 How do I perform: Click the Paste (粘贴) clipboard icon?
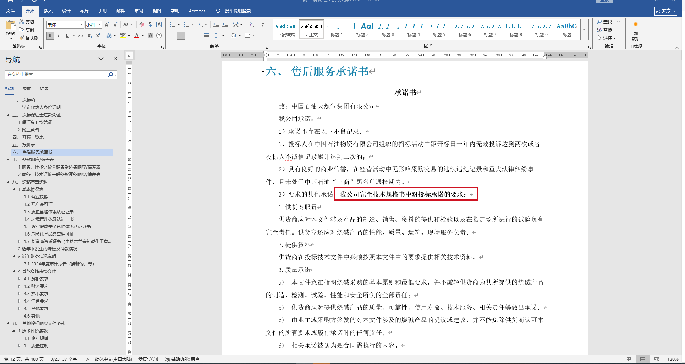10,26
